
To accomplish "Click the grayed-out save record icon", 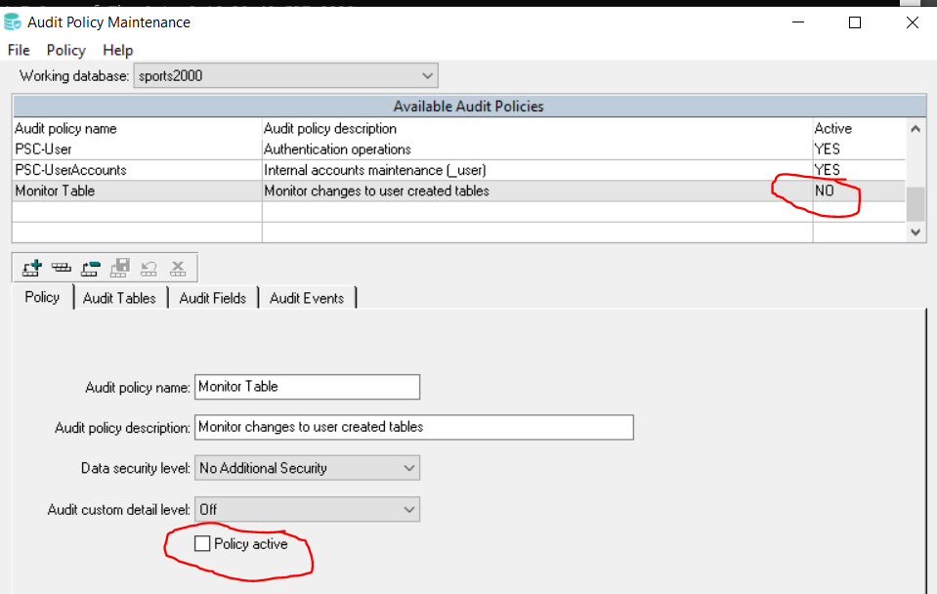I will pyautogui.click(x=119, y=268).
